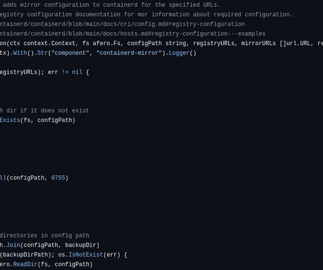Click the Exists function call
Viewport: 323px width, 270px height.
tap(10, 120)
